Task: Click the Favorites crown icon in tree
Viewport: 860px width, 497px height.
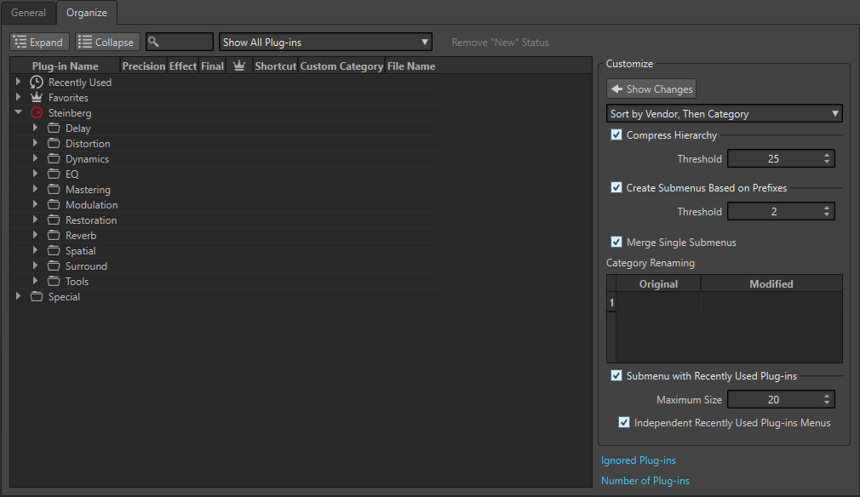Action: [x=37, y=98]
